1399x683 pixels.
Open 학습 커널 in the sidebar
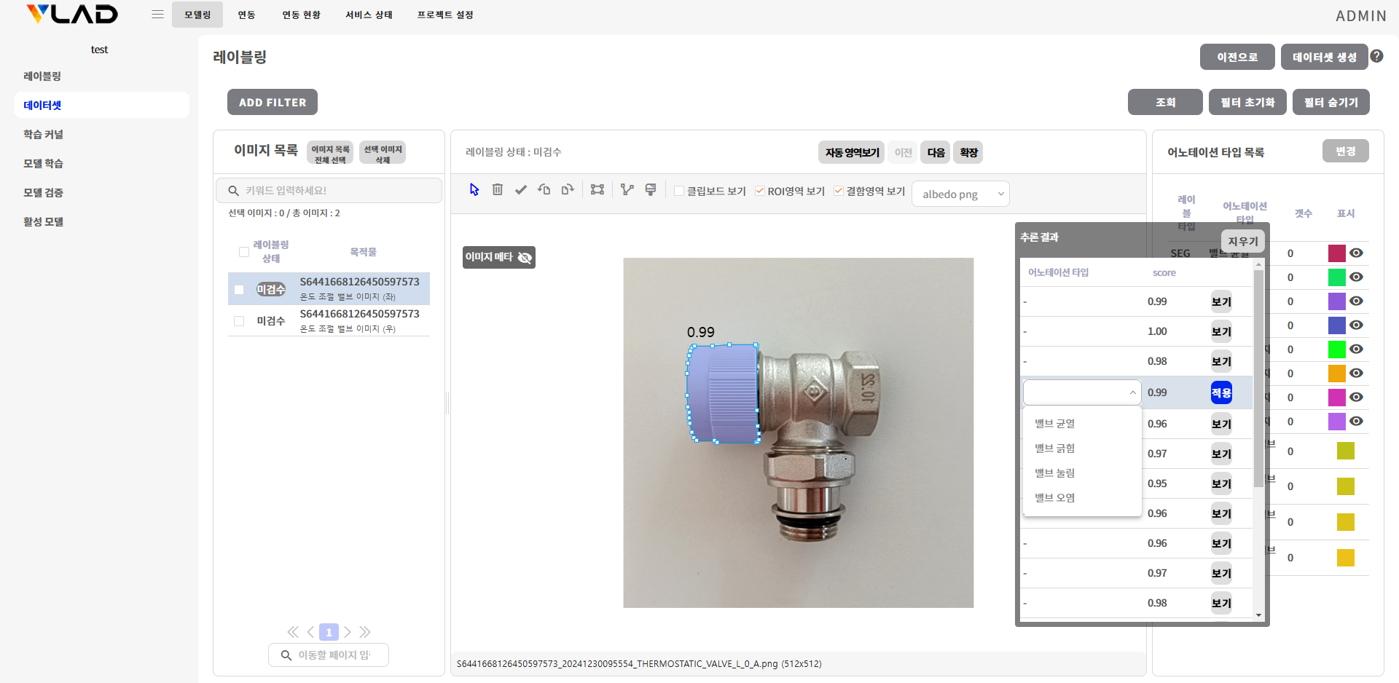[101, 134]
